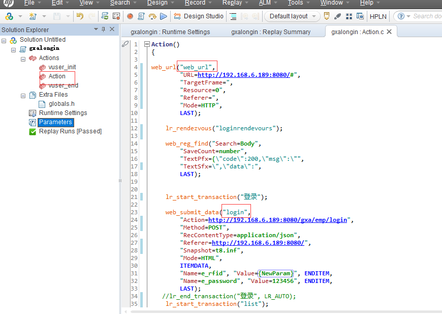Open Solution Explorer panel options dropdown arrow

coord(96,29)
